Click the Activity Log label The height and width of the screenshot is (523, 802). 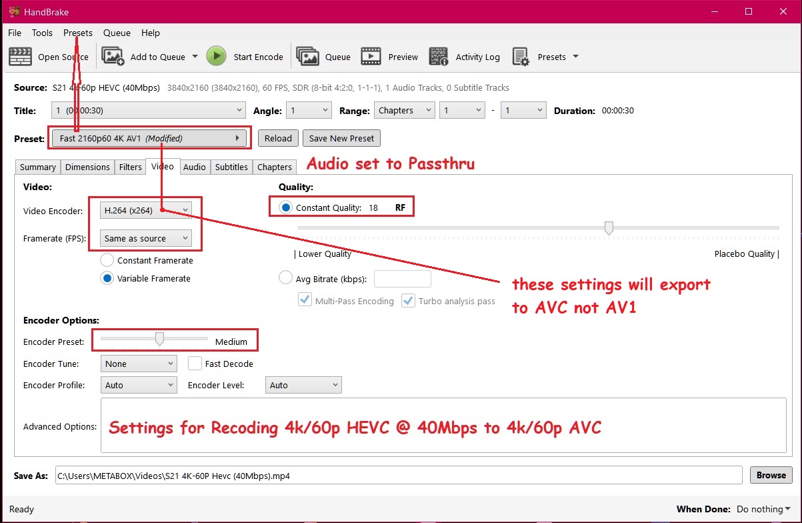(478, 57)
